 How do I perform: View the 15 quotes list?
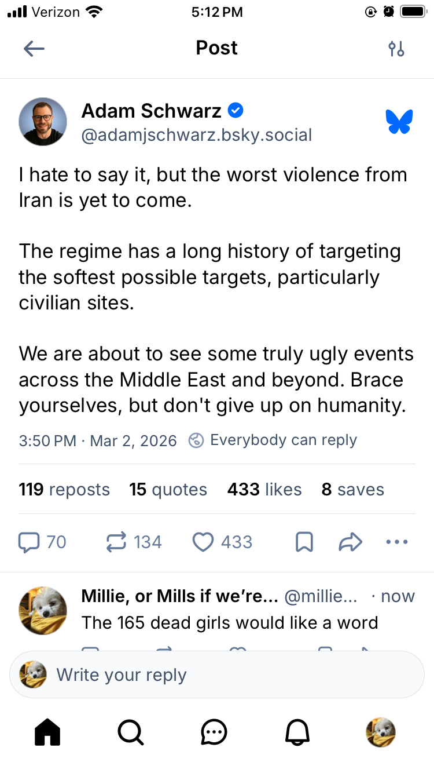tap(168, 490)
